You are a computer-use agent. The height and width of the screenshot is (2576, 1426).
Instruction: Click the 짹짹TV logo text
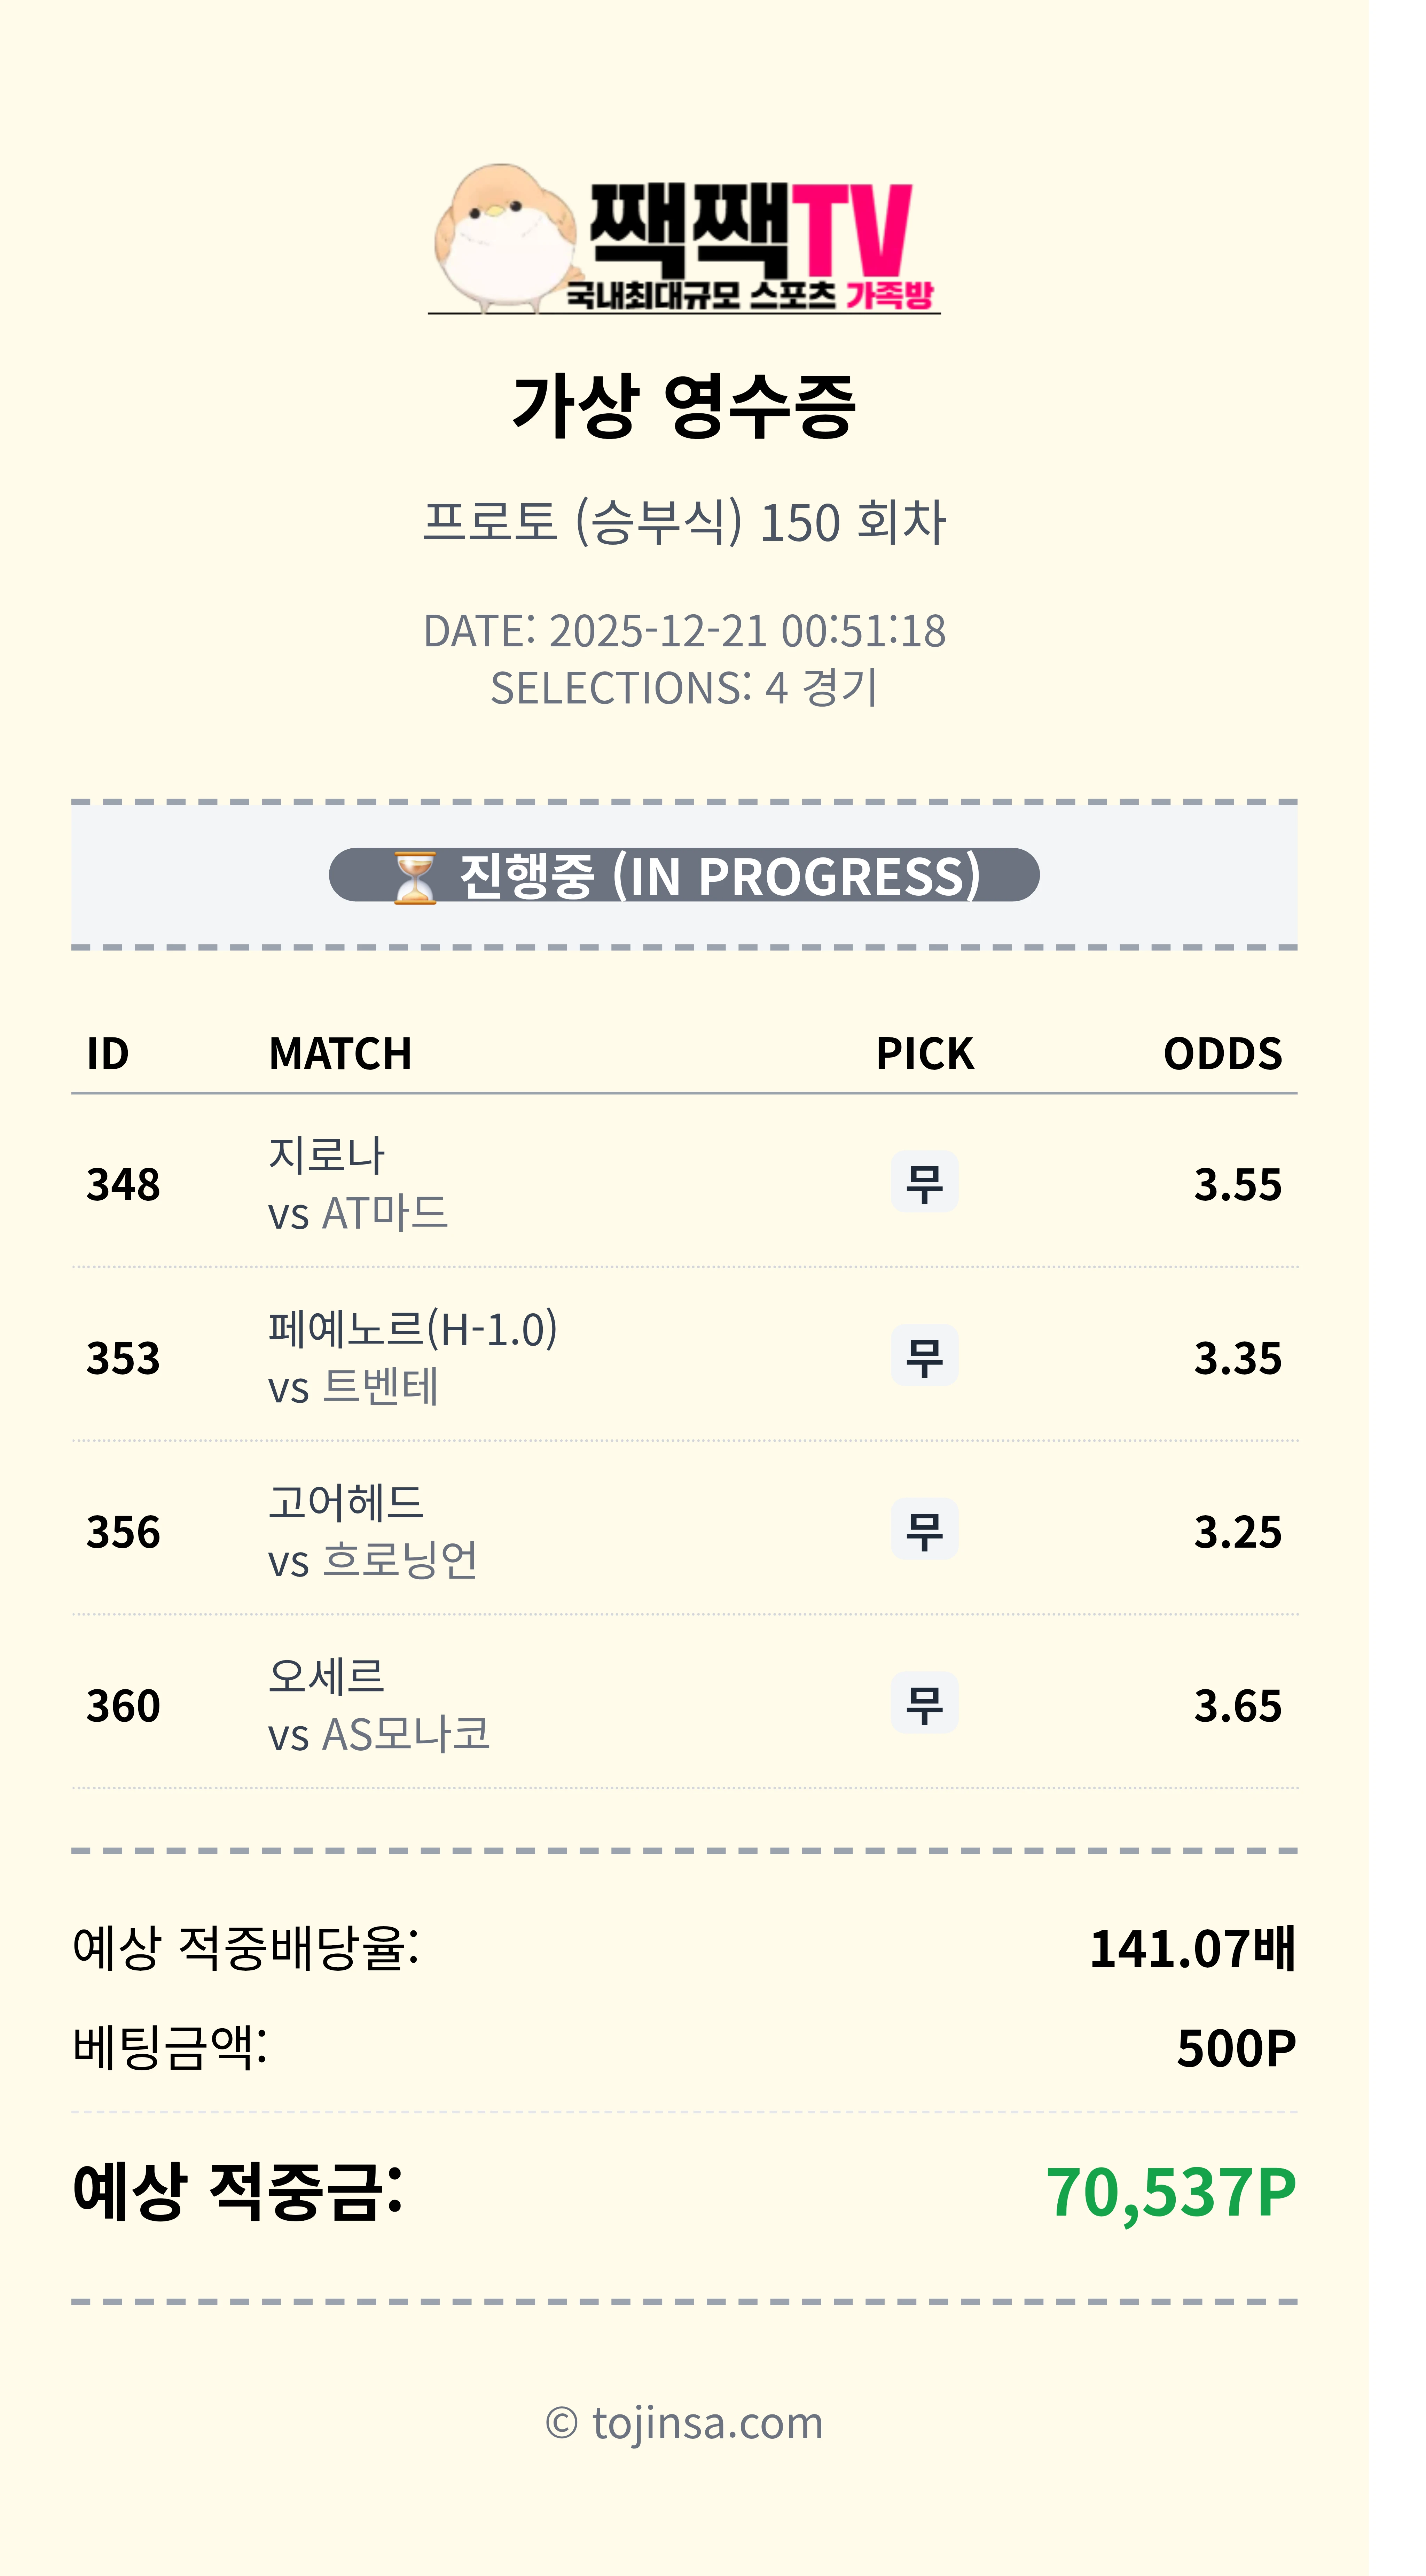pos(750,230)
